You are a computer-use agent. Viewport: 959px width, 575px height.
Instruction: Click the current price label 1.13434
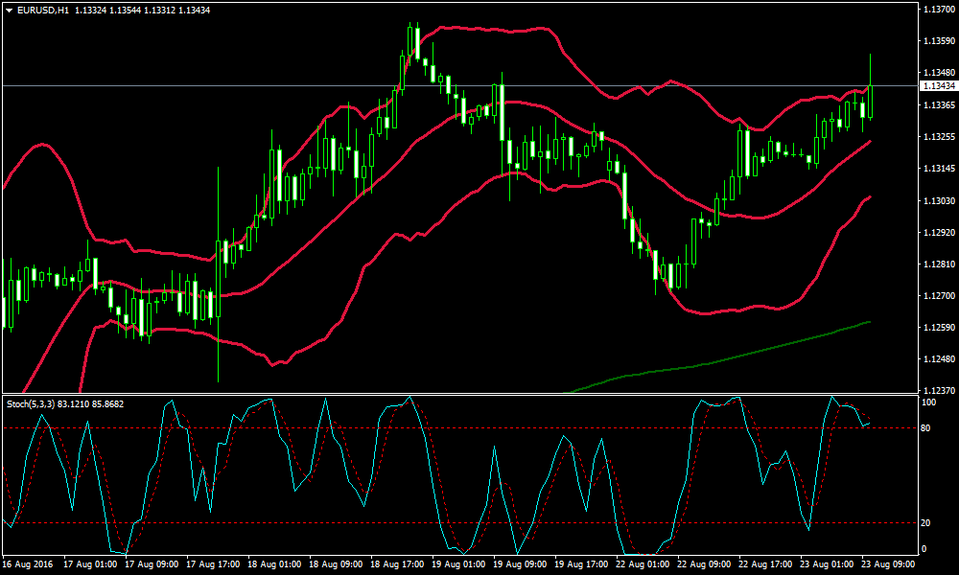point(938,86)
